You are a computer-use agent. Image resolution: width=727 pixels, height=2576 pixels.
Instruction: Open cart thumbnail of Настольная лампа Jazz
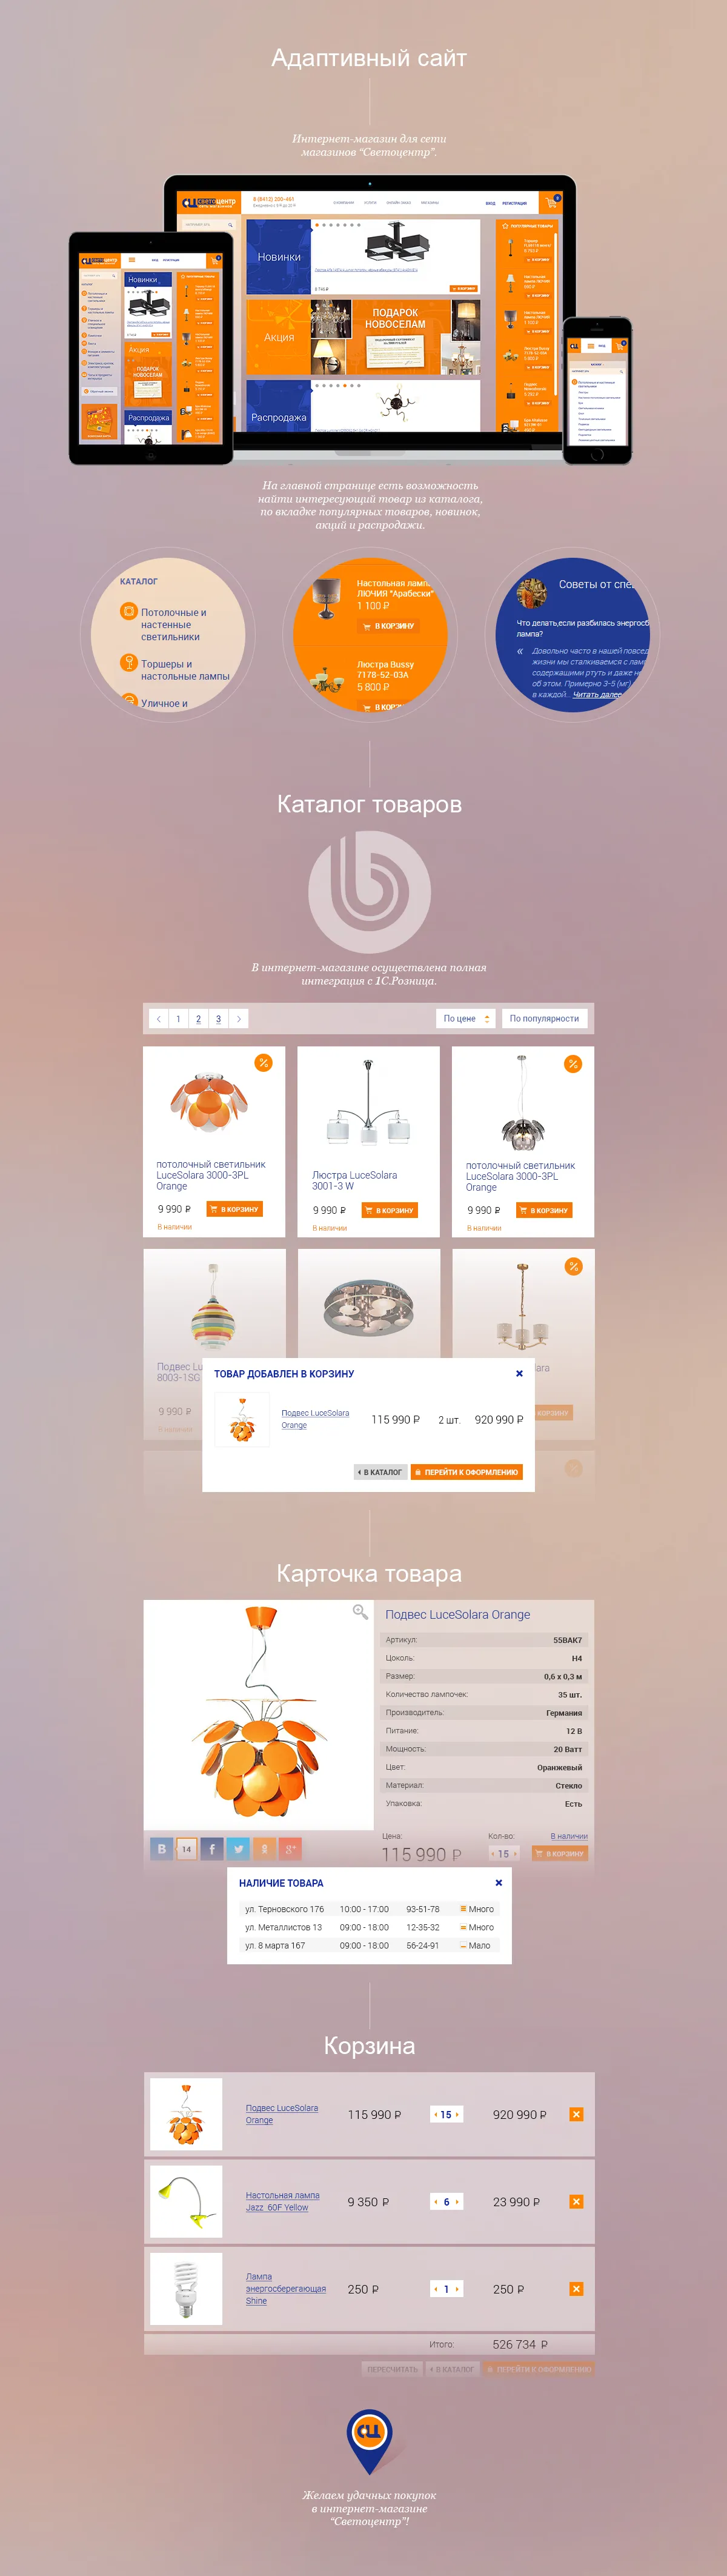pyautogui.click(x=186, y=2201)
